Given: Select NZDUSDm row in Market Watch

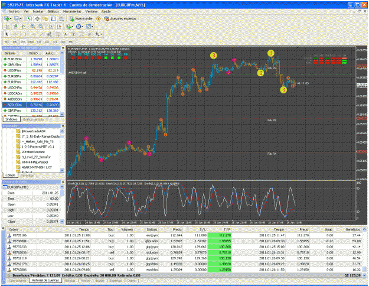Looking at the screenshot, I should [31, 105].
